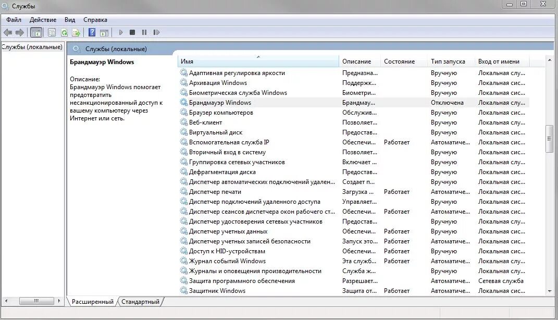This screenshot has width=558, height=320.
Task: Pause the service with Pause icon
Action: point(144,32)
